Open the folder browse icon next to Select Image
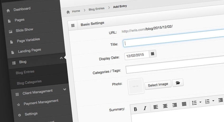Screen dimensions: 224x122 (x=178, y=83)
